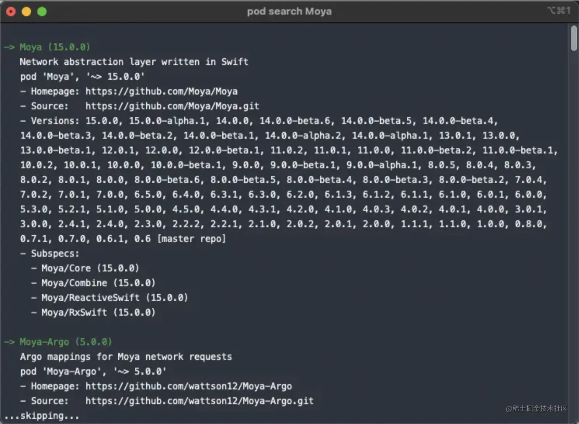Image resolution: width=579 pixels, height=424 pixels.
Task: Click the 'Moya-Argo (5.0.0)' result heading
Action: pos(66,342)
